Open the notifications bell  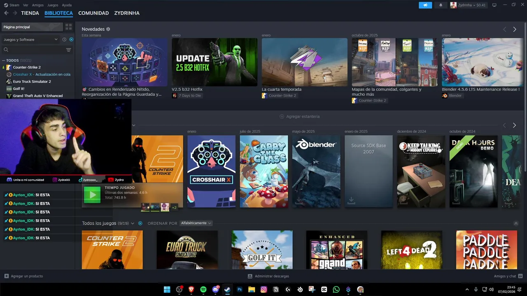pos(441,5)
